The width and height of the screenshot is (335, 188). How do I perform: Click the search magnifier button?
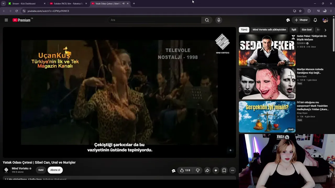coord(207,20)
